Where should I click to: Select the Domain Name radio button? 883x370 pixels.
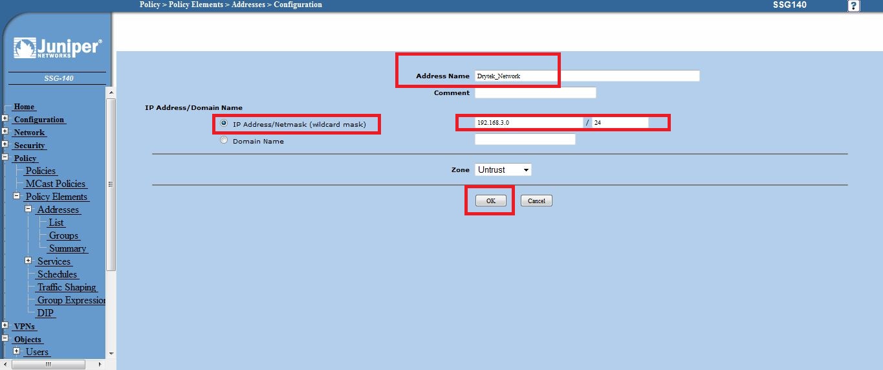tap(224, 140)
